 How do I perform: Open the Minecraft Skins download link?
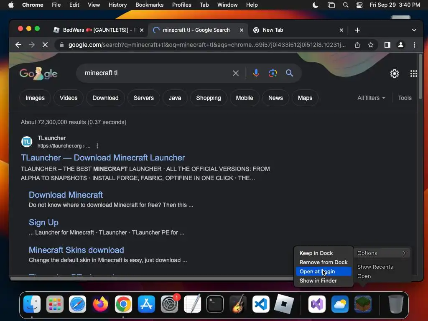(x=76, y=250)
